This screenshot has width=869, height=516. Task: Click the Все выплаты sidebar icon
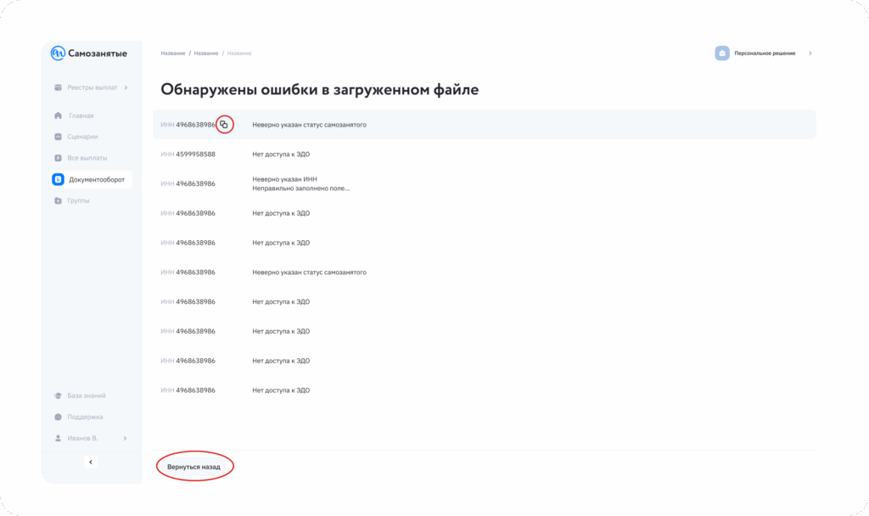pyautogui.click(x=58, y=158)
